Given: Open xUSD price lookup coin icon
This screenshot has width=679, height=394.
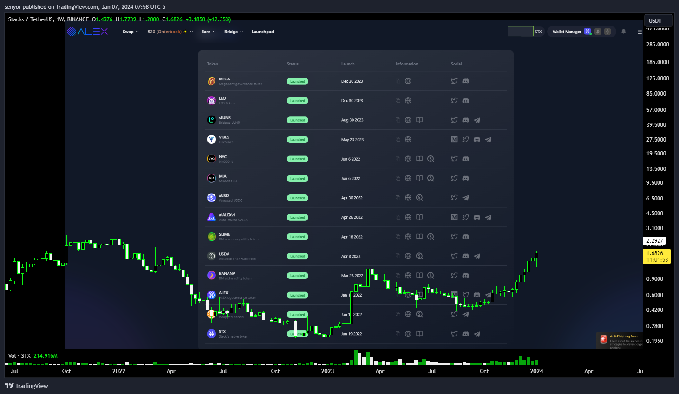Looking at the screenshot, I should coord(419,198).
